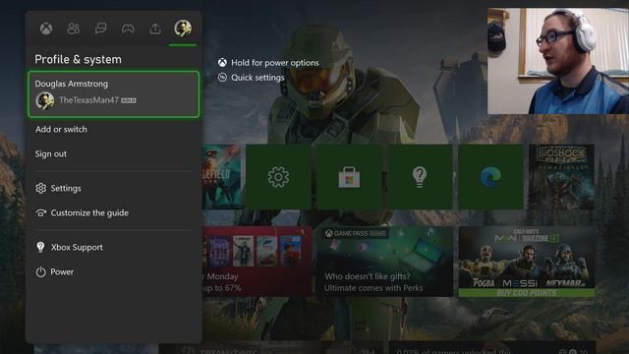Click Hold for power options hint
Image resolution: width=629 pixels, height=354 pixels.
(275, 63)
